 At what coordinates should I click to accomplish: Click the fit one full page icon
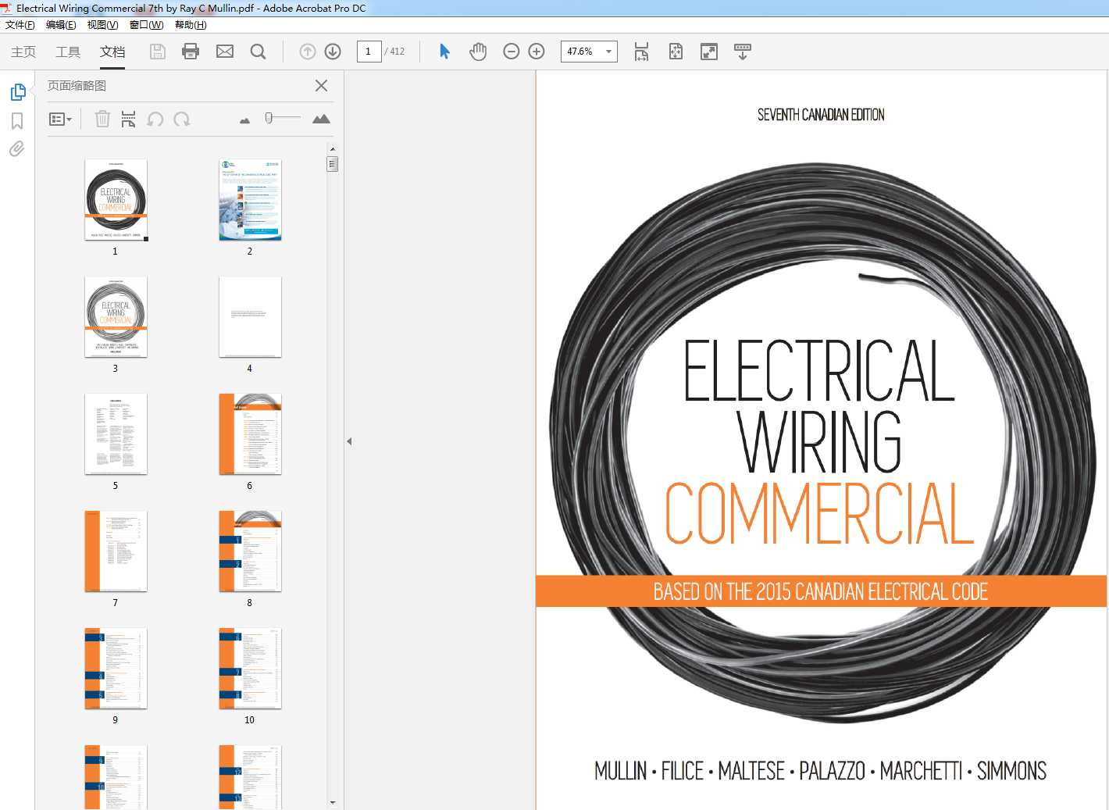tap(676, 52)
